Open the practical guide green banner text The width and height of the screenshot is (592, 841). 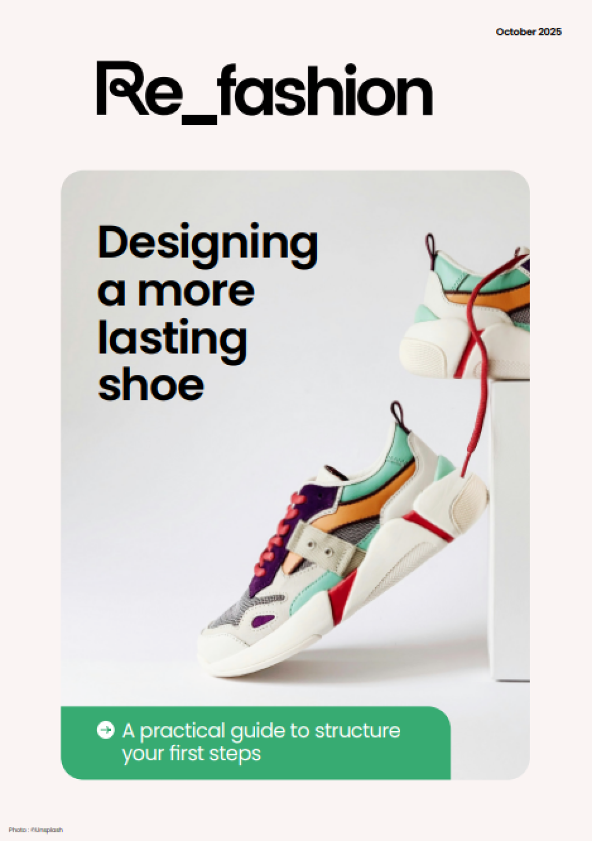261,742
